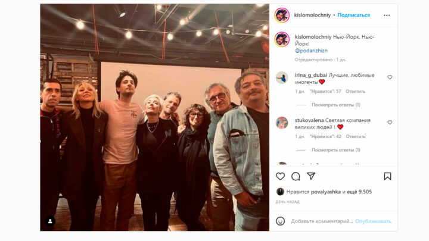Click Подписаться to follow kislomolochniy

click(x=353, y=15)
